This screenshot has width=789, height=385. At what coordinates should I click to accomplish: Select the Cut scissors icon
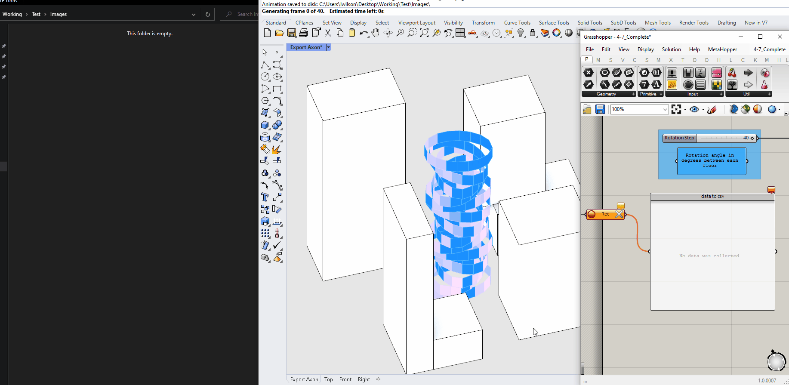tap(328, 33)
